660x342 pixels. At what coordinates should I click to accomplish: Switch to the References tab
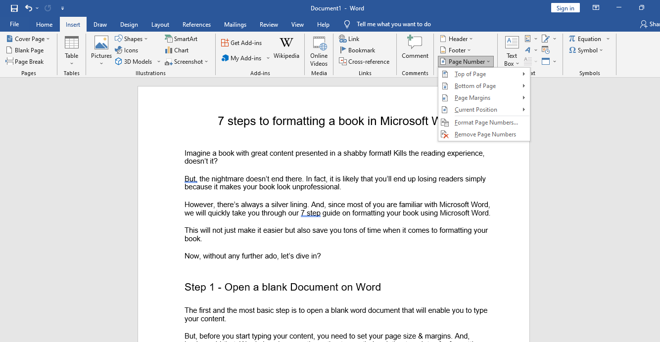(196, 24)
